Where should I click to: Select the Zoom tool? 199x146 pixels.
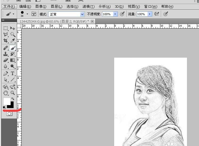[x=13, y=93]
